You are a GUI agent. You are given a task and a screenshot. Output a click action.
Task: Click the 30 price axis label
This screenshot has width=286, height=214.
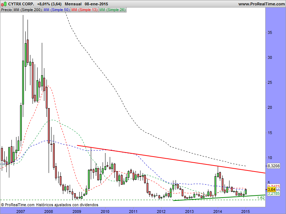pos(270,57)
